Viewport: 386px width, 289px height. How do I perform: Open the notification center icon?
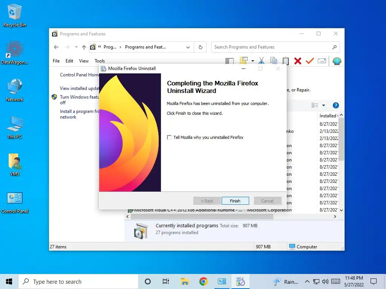[374, 281]
